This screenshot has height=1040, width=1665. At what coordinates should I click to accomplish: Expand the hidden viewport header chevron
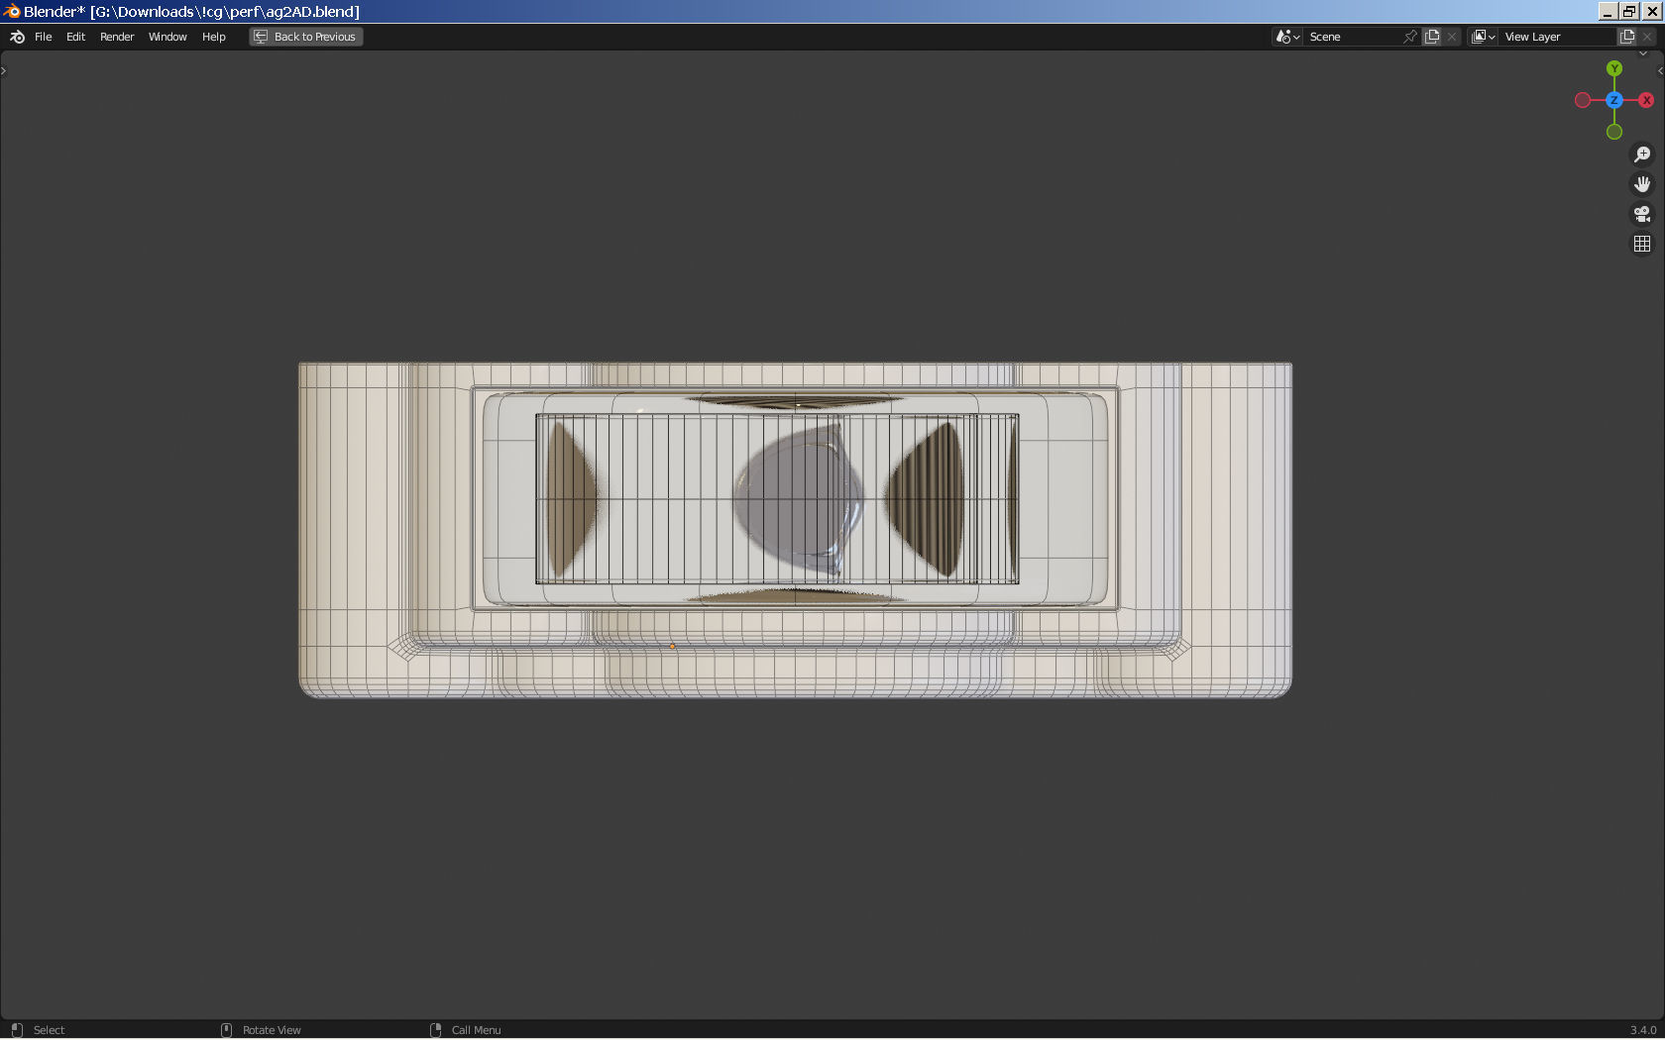pos(1642,53)
